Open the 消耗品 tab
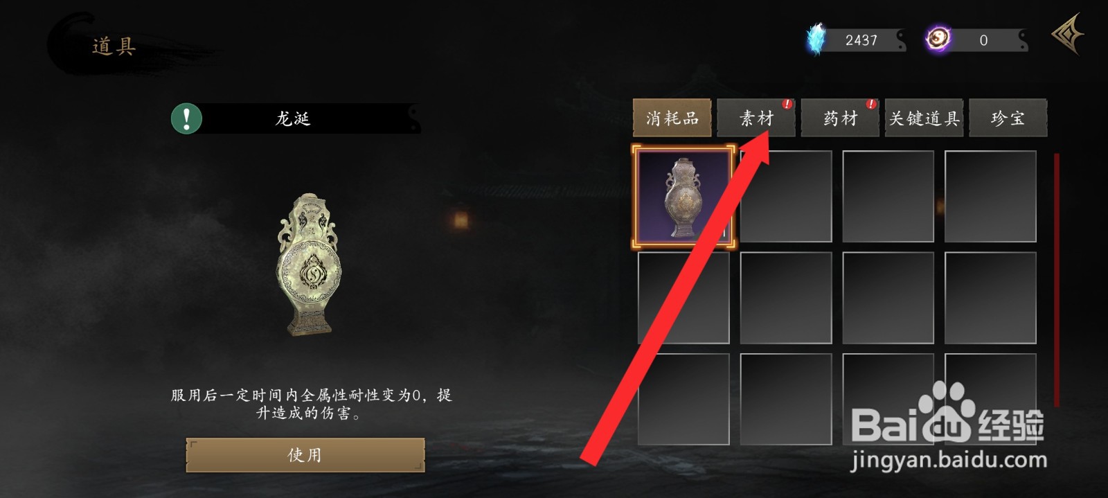 (x=672, y=118)
